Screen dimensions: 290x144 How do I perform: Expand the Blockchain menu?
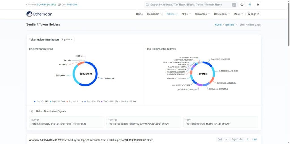tap(154, 14)
